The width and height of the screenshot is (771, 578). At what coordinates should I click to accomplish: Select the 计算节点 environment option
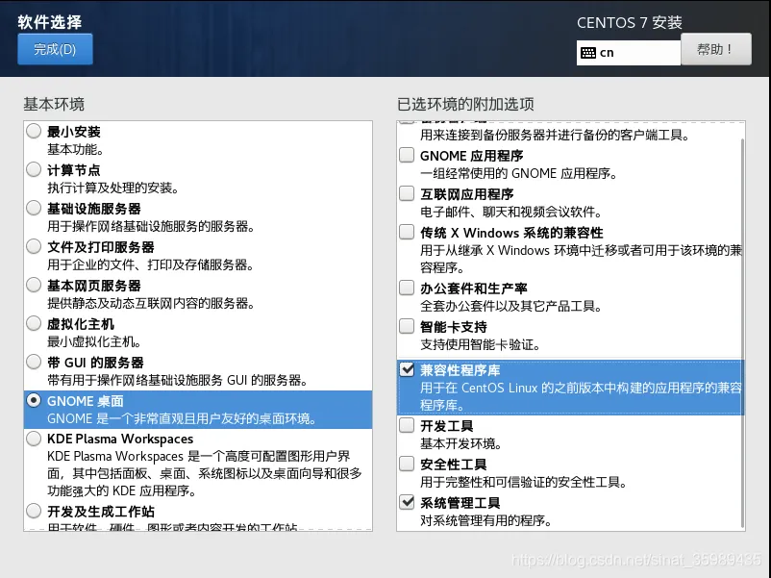coord(35,170)
